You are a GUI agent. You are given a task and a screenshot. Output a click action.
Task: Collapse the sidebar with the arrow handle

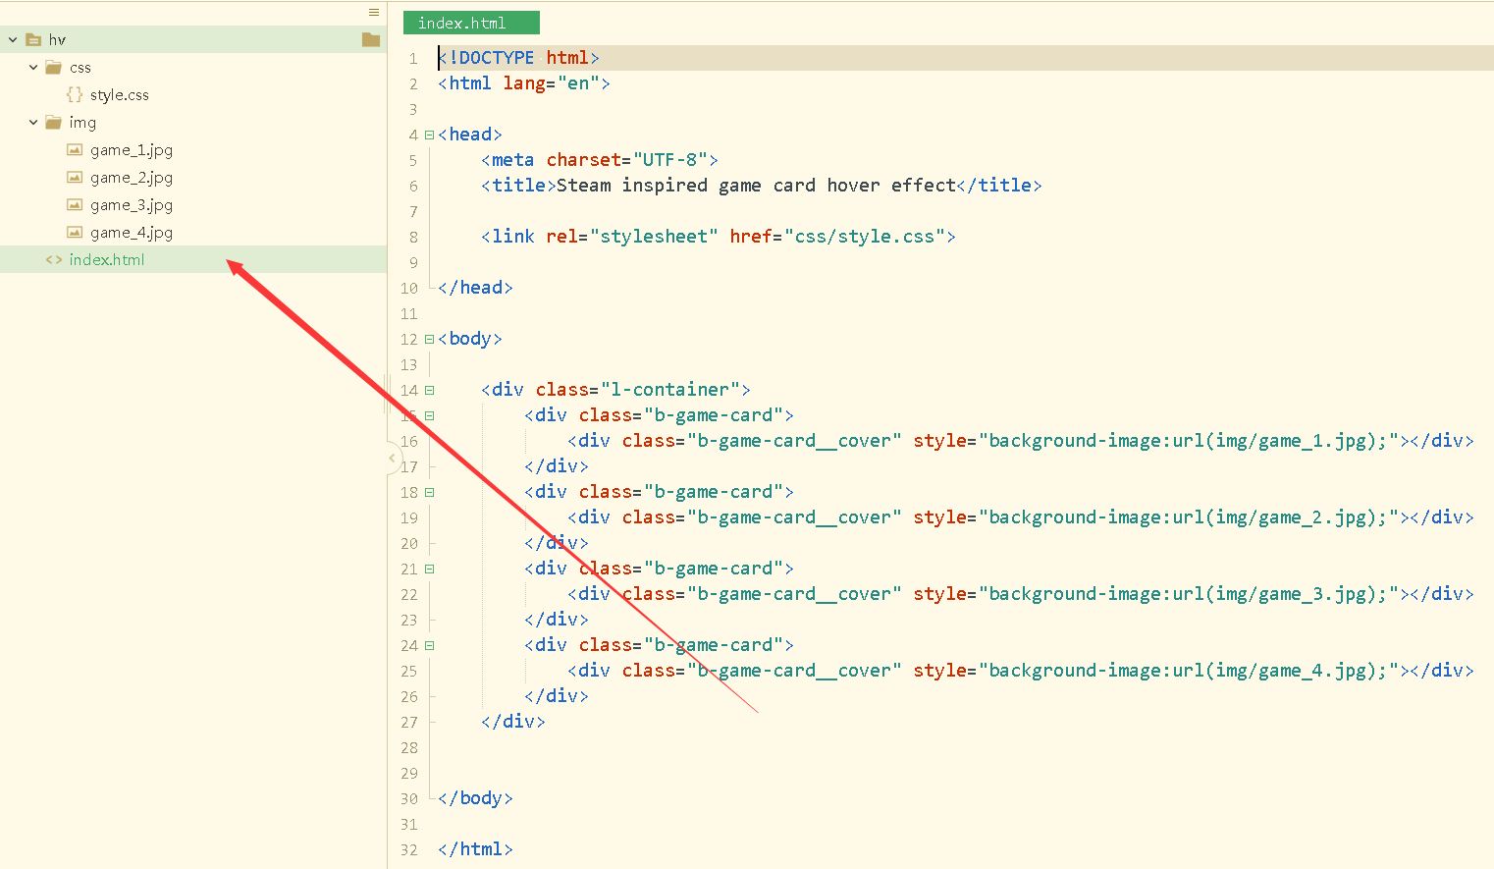[x=392, y=458]
